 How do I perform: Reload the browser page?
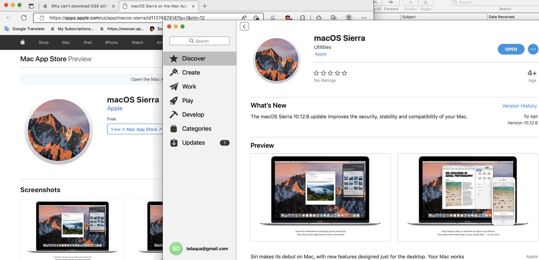[x=24, y=18]
